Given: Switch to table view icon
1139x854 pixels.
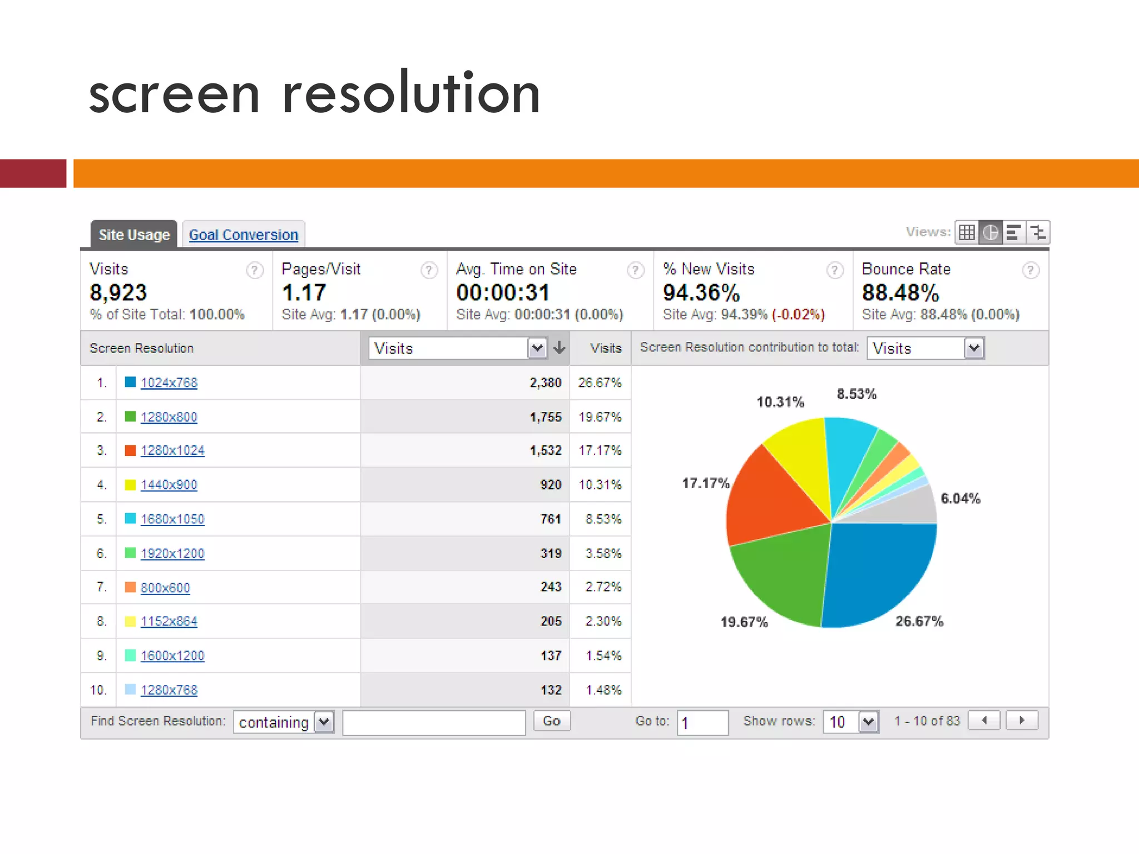Looking at the screenshot, I should 967,232.
